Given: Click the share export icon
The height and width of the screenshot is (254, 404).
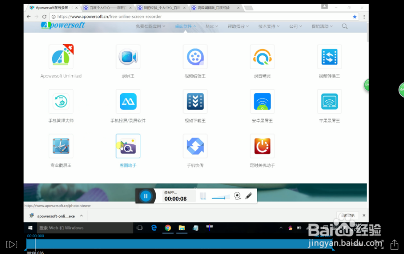Looking at the screenshot, I should 394,244.
